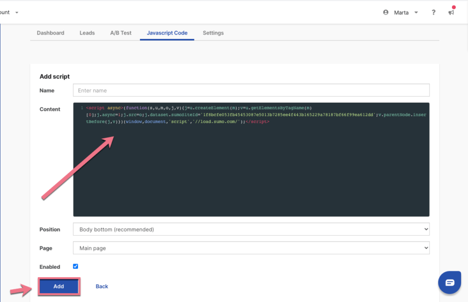Switch to the A/B Test tab
This screenshot has height=302, width=468.
pos(121,33)
